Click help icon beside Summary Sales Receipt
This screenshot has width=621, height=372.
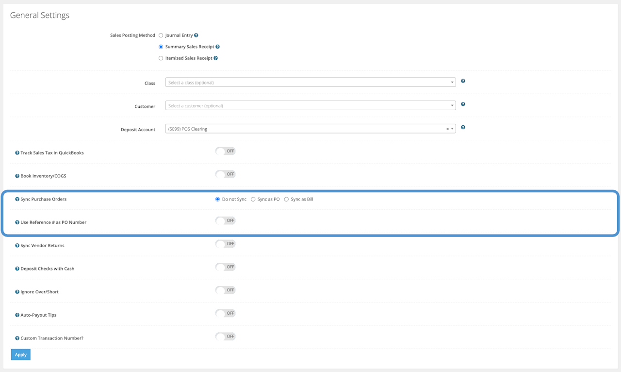click(x=217, y=47)
